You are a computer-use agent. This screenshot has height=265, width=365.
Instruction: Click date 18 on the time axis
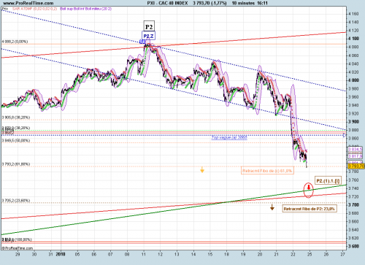[226, 254]
